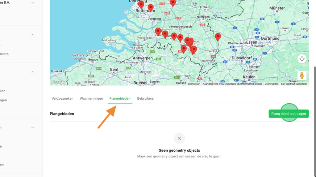Open 'Een kaartfout rapporteren' link
Screen dimensions: 316x177
tap(294, 84)
